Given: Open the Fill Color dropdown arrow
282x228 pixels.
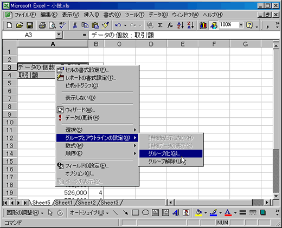Looking at the screenshot, I should 206,213.
